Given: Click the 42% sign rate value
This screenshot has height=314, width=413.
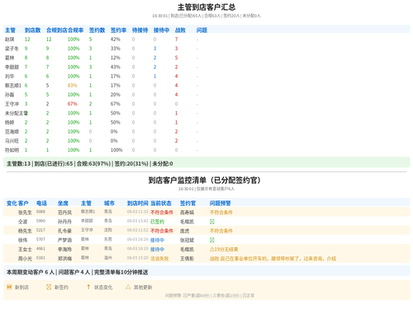Looking at the screenshot, I should click(x=116, y=39).
